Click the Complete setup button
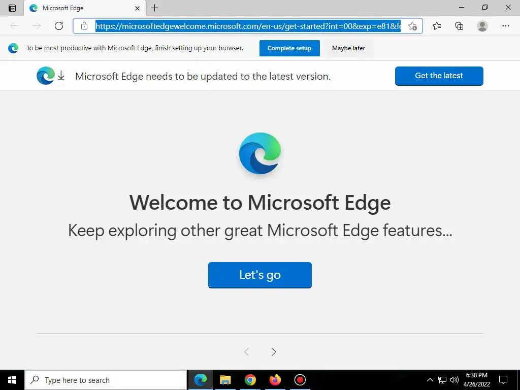Screen dimensions: 520x390 point(289,48)
